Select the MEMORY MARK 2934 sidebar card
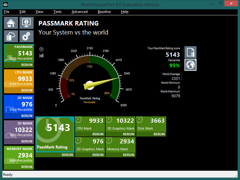The image size is (240, 180). click(x=19, y=155)
